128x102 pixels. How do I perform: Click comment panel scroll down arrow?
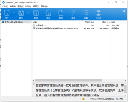coord(125,95)
